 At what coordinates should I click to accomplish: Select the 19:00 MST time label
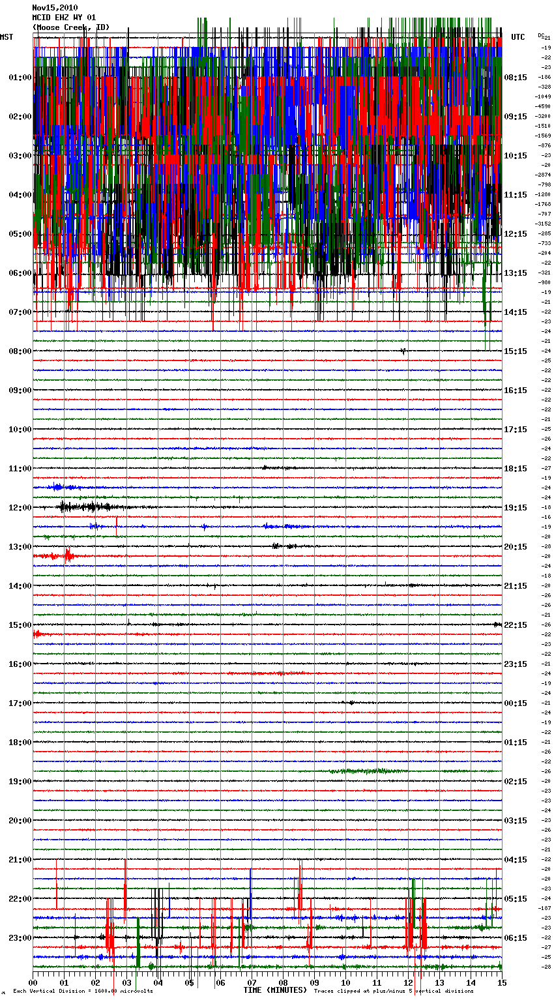(x=20, y=782)
